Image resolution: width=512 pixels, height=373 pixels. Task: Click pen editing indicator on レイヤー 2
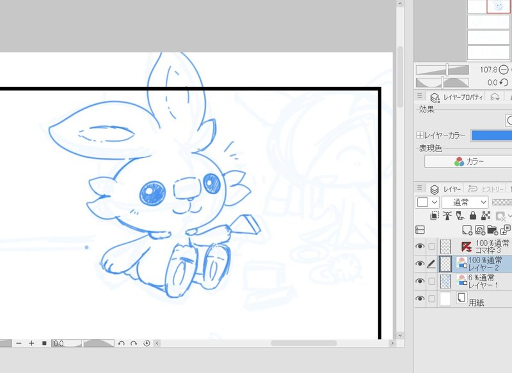point(431,264)
